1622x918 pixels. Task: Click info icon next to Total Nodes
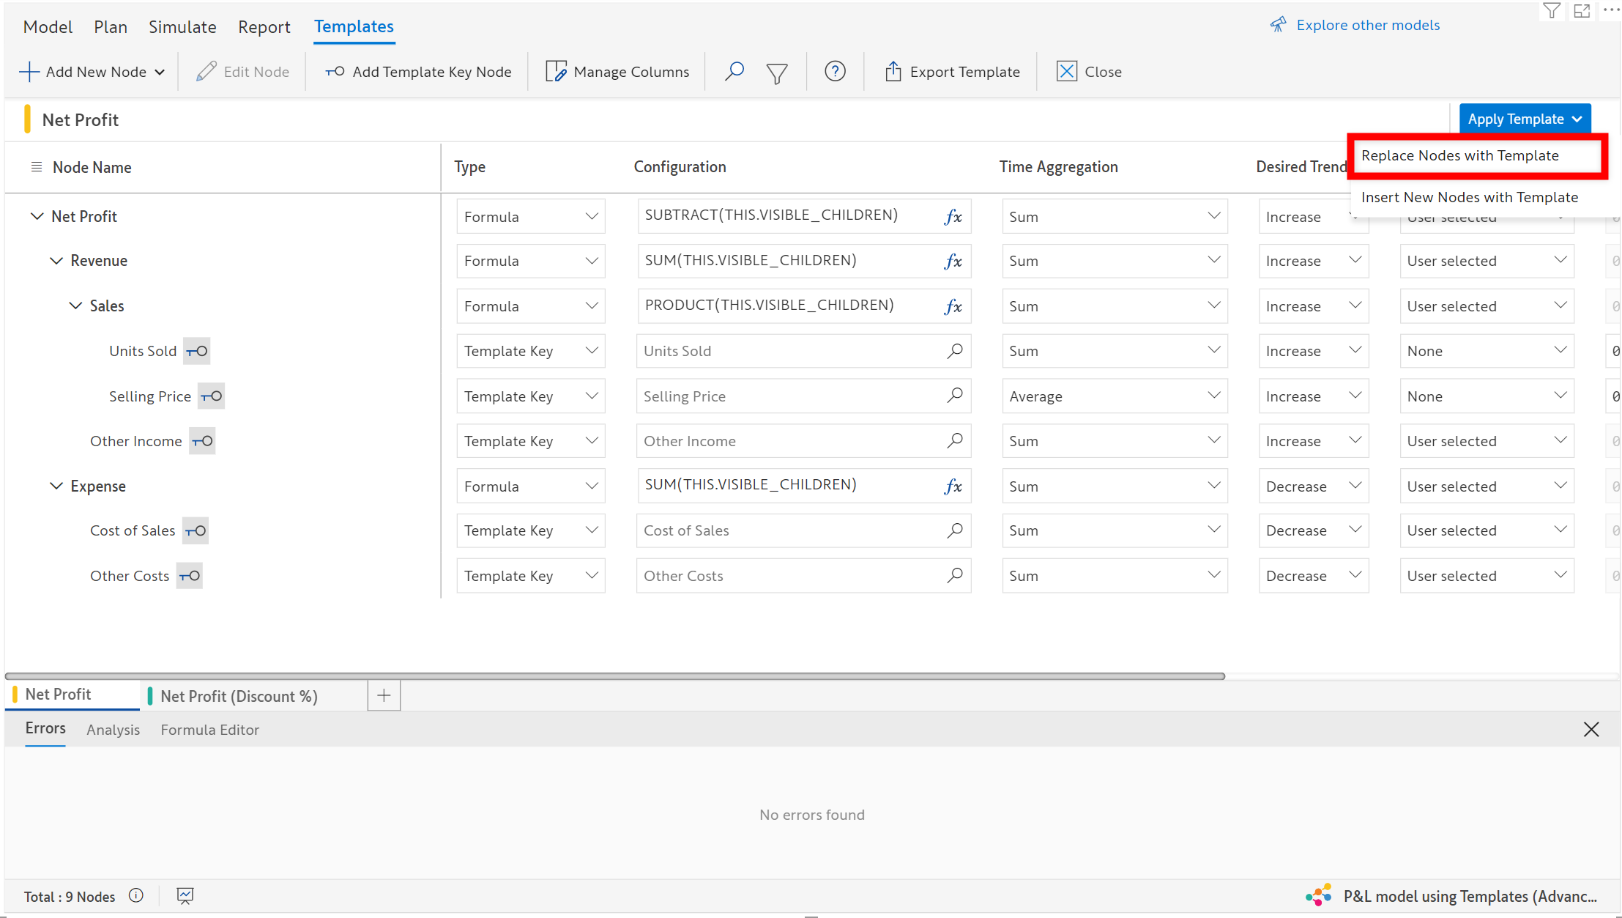136,895
